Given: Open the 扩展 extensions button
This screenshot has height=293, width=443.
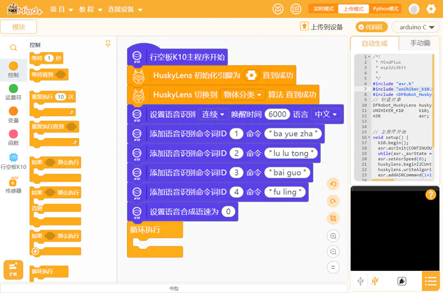Looking at the screenshot, I should [x=13, y=270].
